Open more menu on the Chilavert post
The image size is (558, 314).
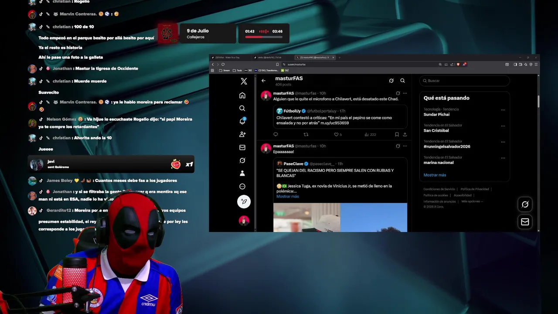coord(405,93)
